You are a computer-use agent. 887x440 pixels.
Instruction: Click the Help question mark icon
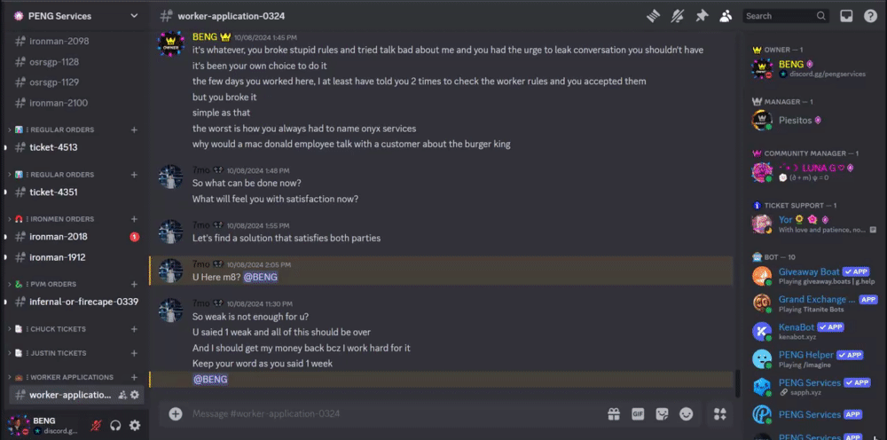coord(870,15)
